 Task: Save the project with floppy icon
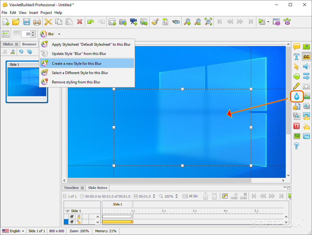point(27,22)
